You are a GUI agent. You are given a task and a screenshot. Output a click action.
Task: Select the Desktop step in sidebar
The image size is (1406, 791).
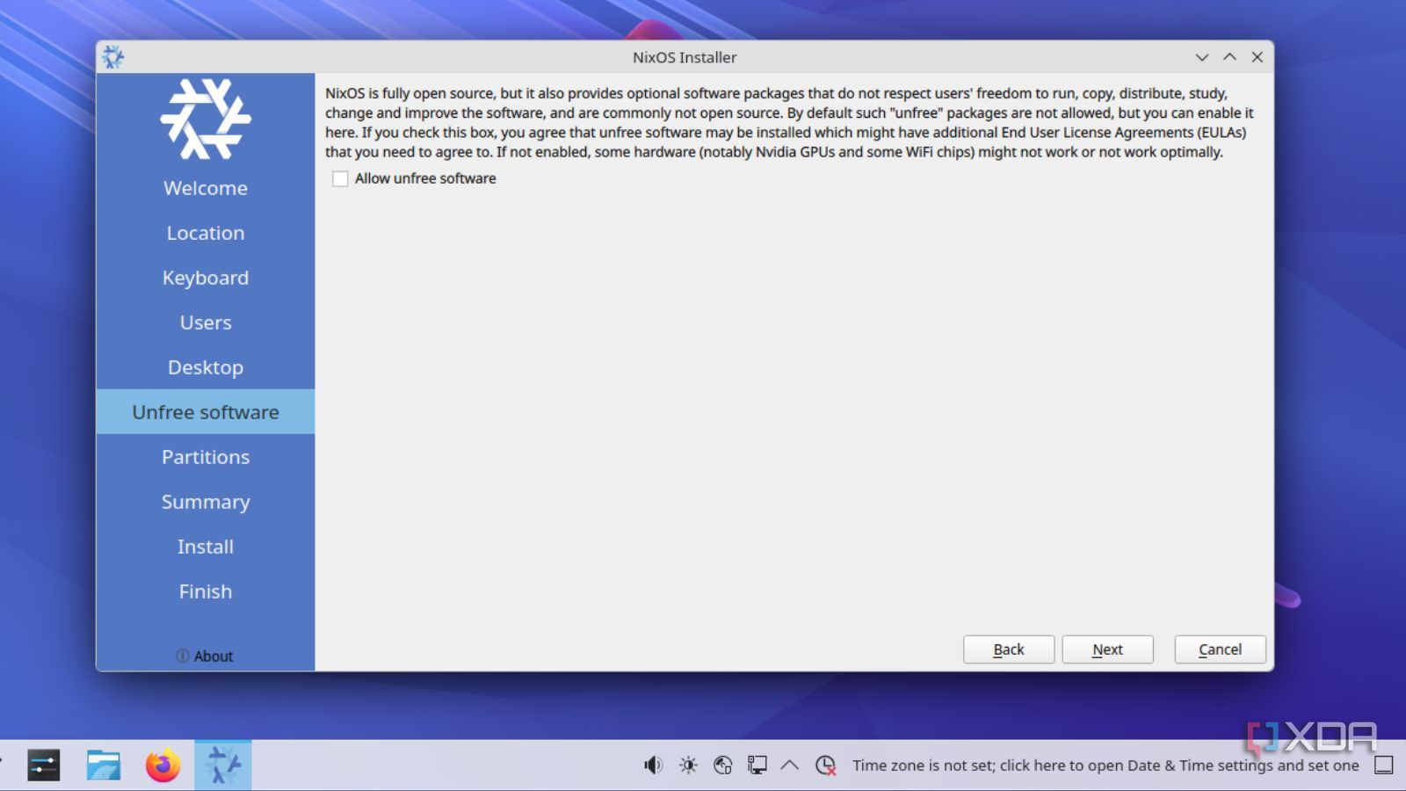206,367
